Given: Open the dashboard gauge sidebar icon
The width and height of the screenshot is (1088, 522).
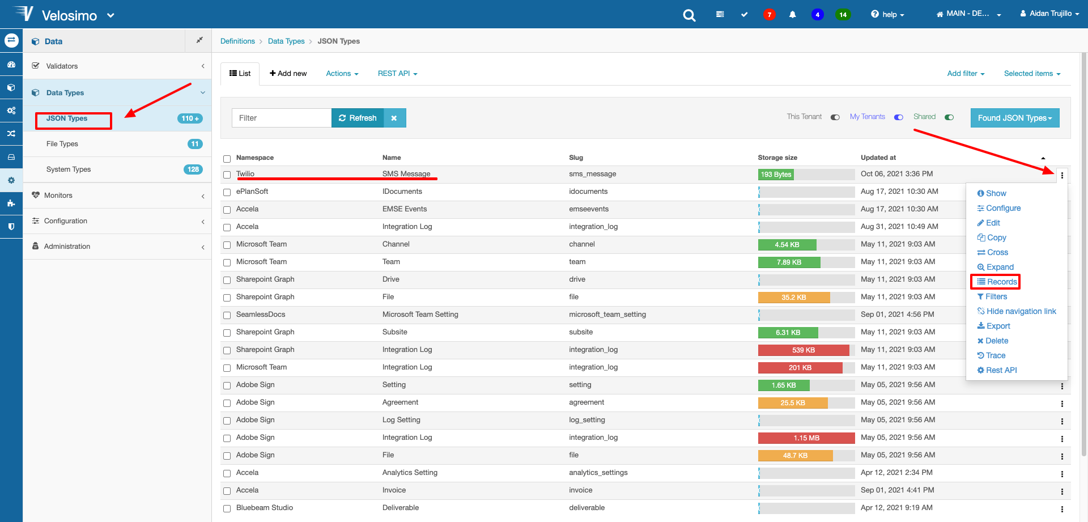Looking at the screenshot, I should tap(11, 65).
